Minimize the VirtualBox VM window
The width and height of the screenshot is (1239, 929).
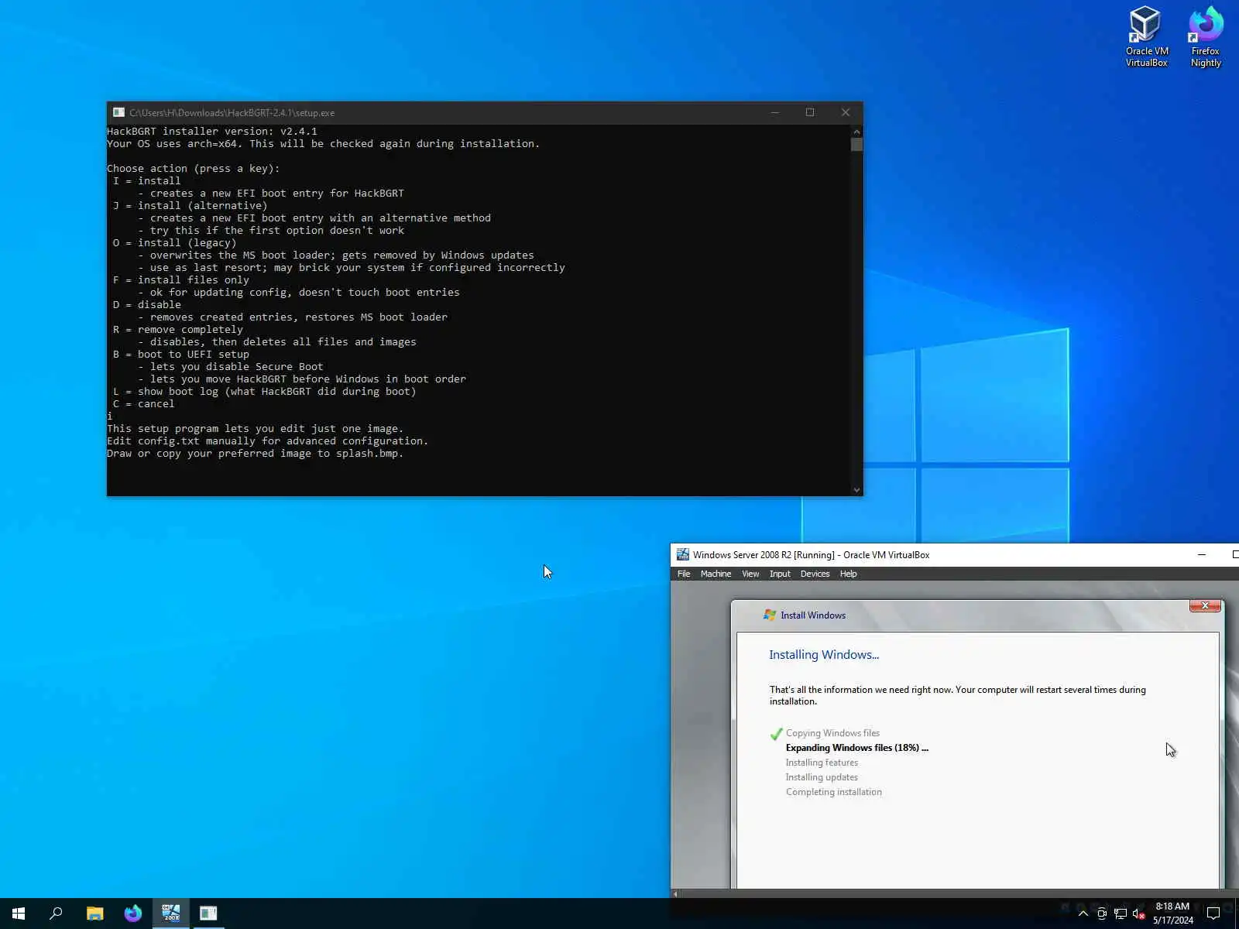pyautogui.click(x=1202, y=554)
